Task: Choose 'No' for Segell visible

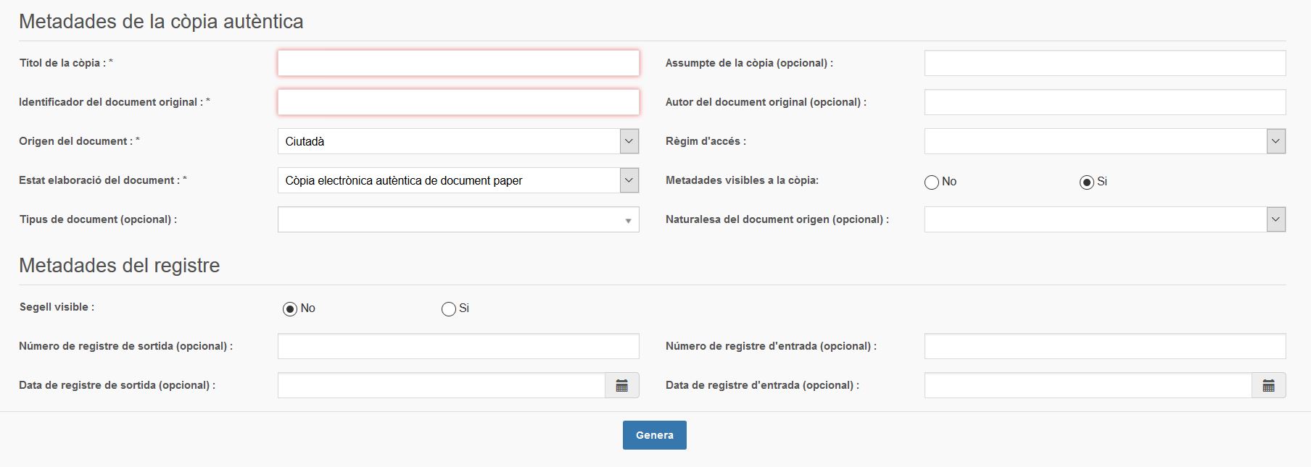Action: tap(290, 309)
